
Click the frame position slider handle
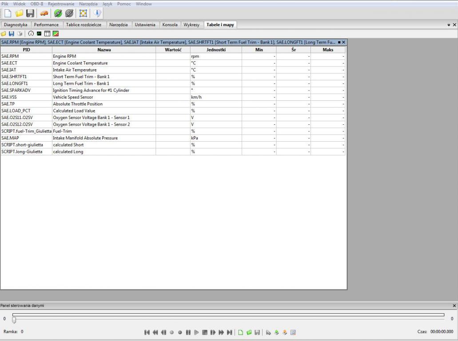click(14, 320)
